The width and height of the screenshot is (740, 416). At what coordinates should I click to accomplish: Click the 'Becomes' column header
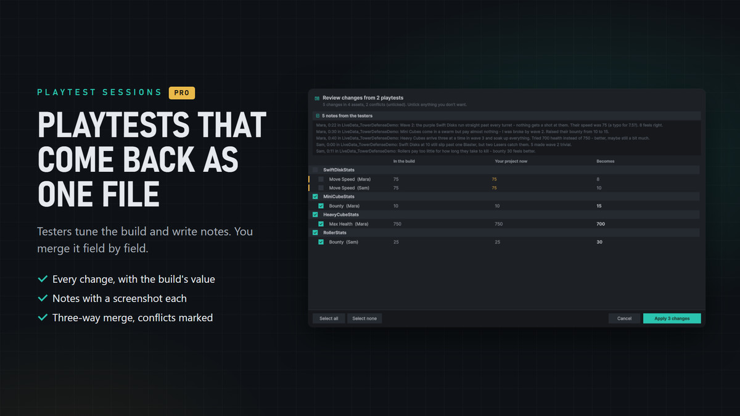pos(605,161)
